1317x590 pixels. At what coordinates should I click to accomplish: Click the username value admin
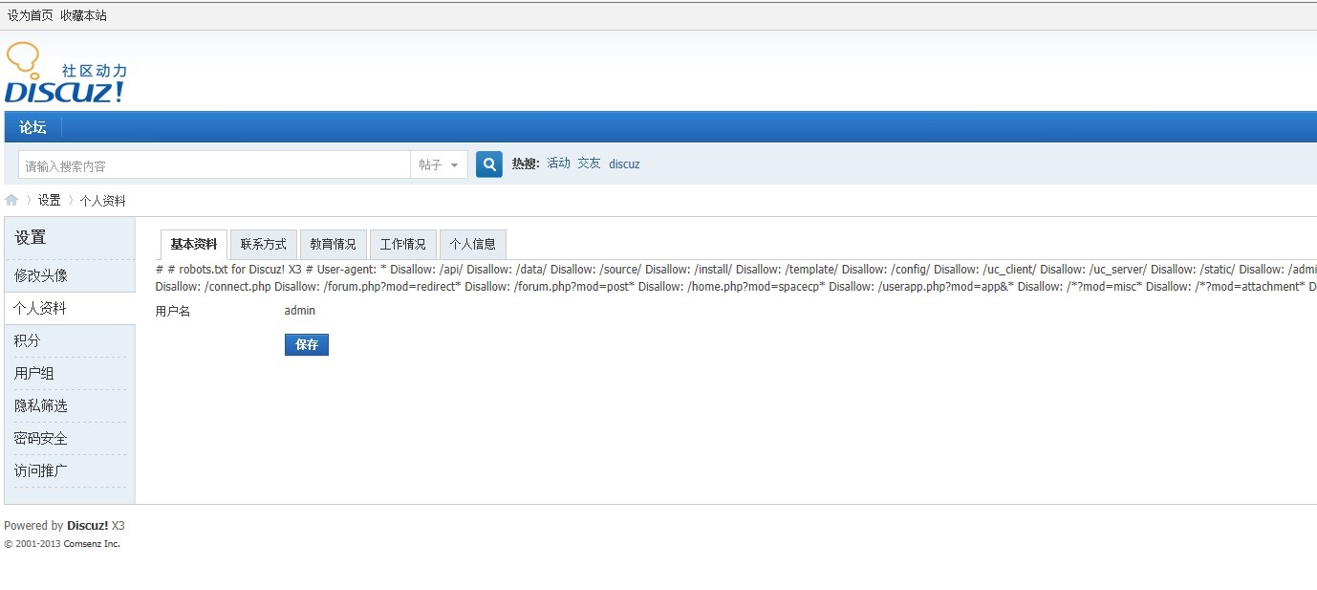coord(300,311)
